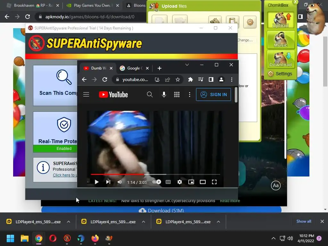Open YouTube player settings gear

click(x=179, y=182)
